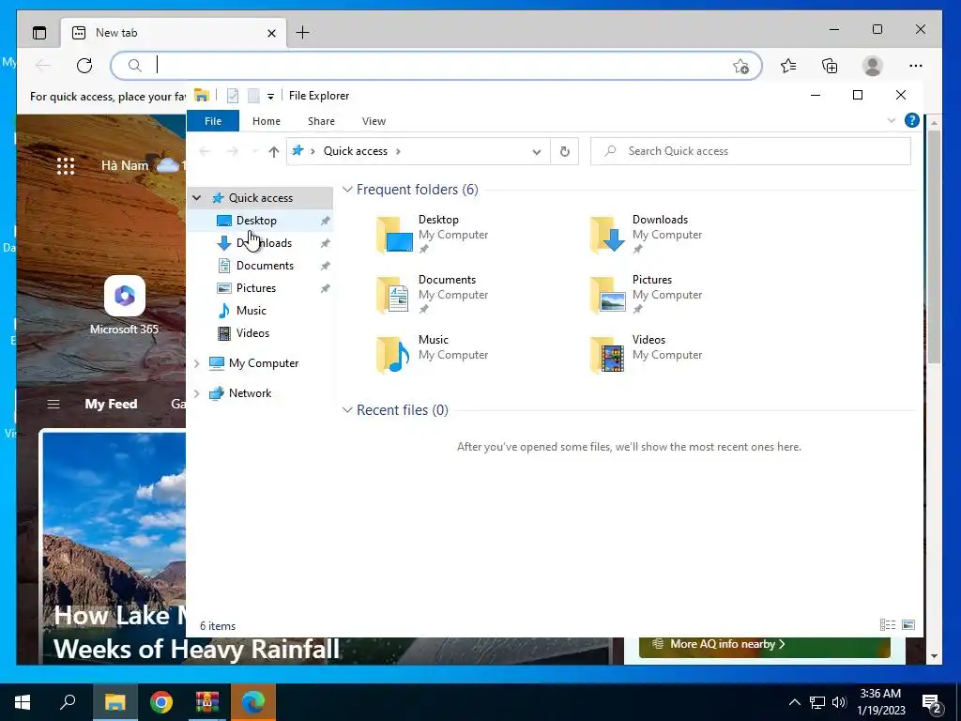Screen dimensions: 961x721
Task: Open Music folder in Frequent folders
Action: pyautogui.click(x=432, y=354)
